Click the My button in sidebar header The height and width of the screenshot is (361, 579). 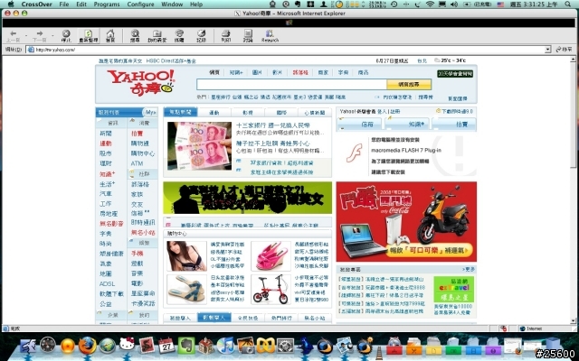(x=150, y=112)
